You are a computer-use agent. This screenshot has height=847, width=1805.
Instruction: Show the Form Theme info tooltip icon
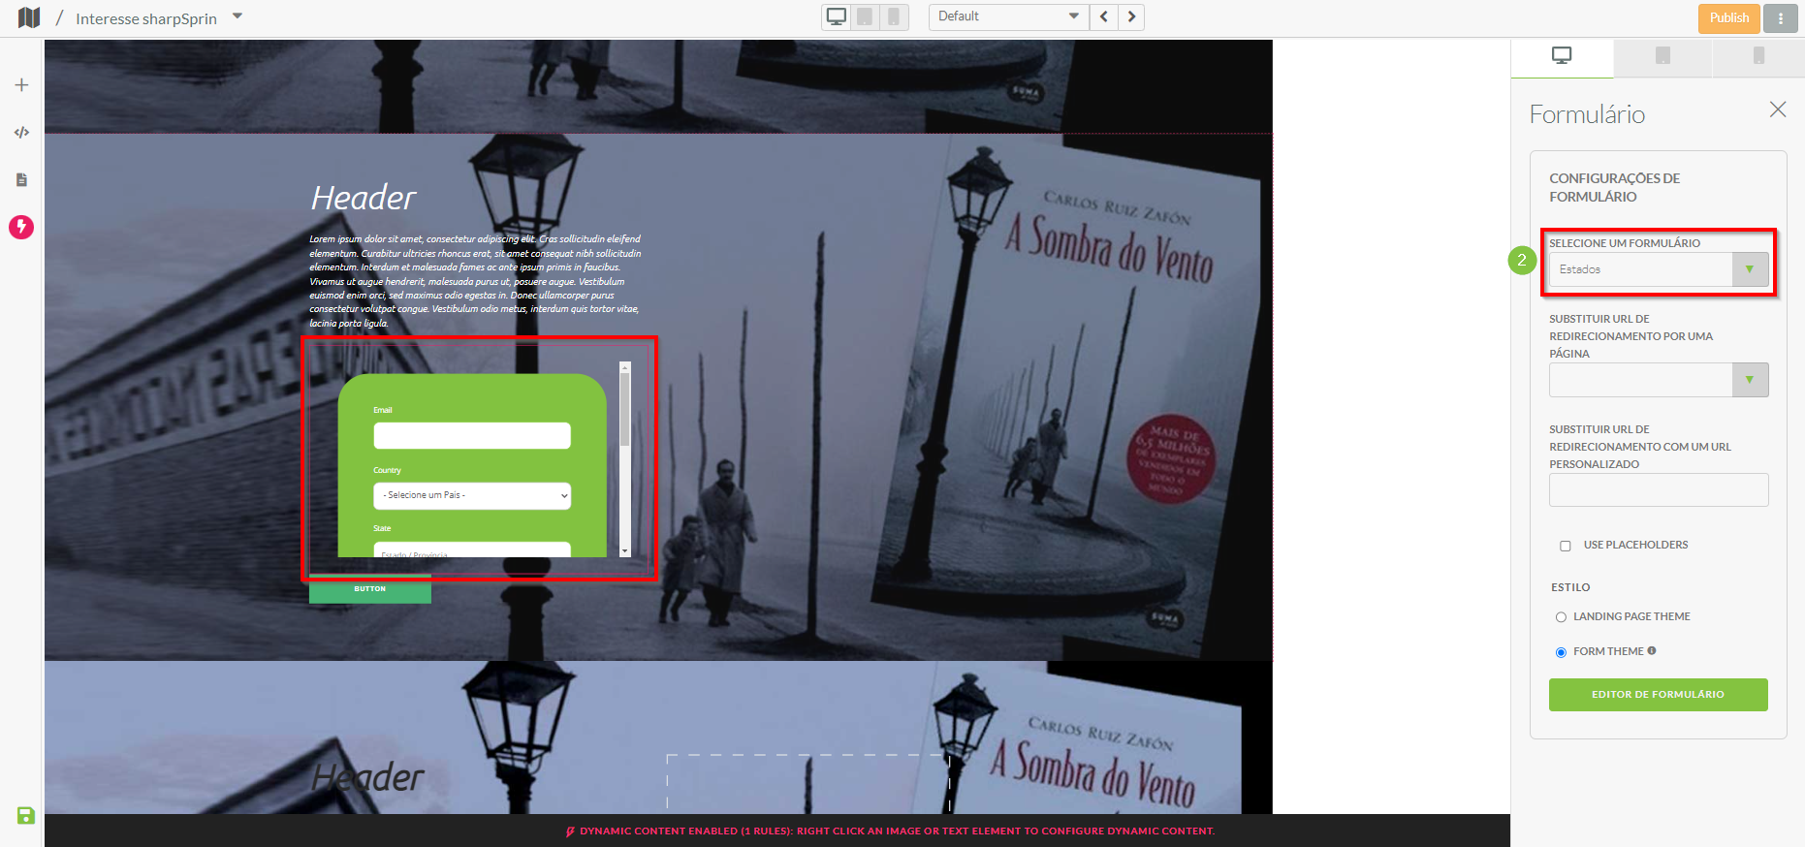coord(1652,651)
